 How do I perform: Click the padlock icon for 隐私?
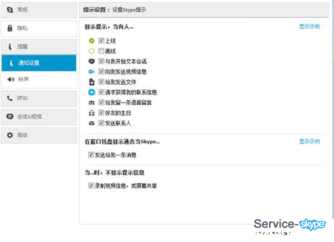coord(9,28)
